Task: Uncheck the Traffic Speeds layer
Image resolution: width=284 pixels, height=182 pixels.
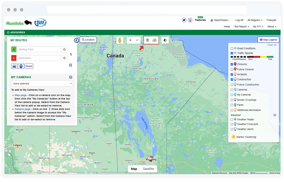Action: tap(232, 53)
